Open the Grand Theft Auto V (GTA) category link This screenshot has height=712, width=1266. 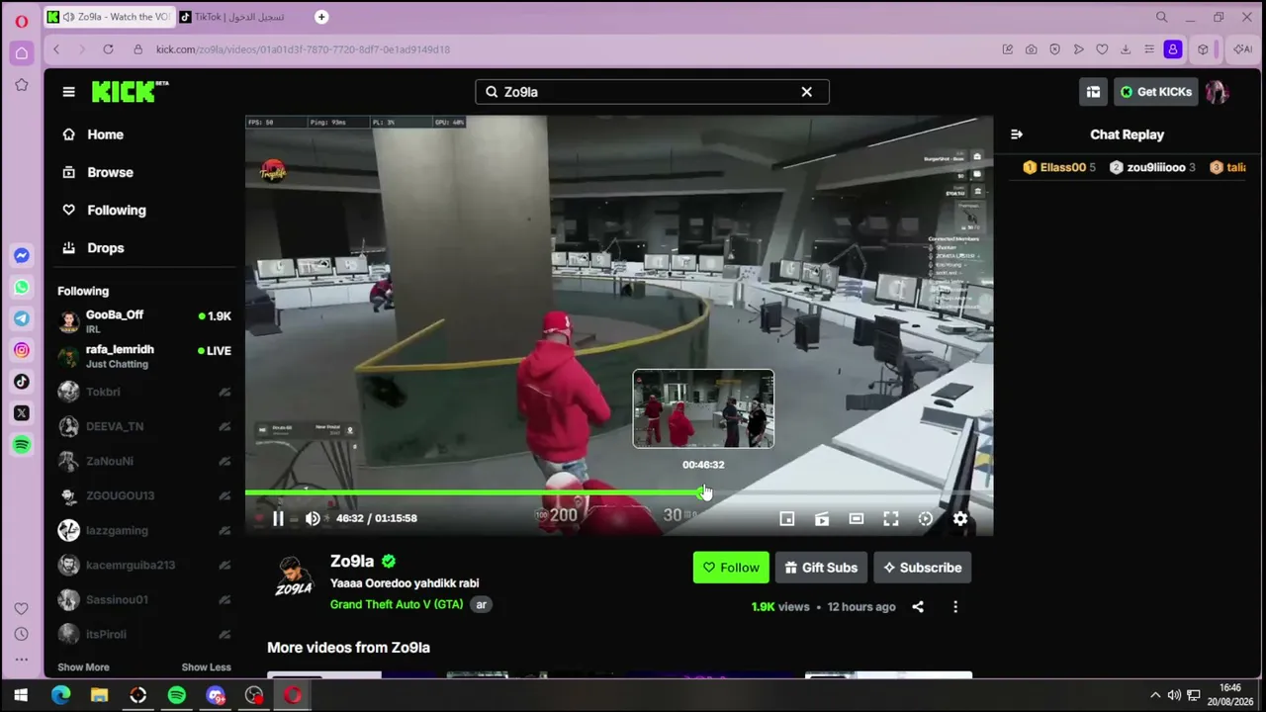click(x=397, y=604)
